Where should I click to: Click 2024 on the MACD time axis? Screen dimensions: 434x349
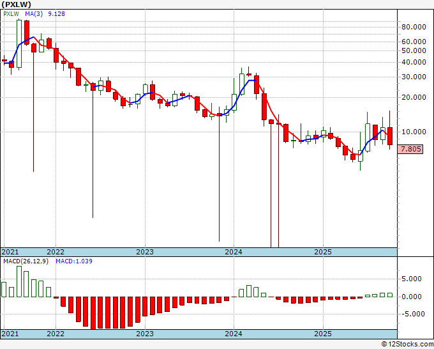coord(234,334)
